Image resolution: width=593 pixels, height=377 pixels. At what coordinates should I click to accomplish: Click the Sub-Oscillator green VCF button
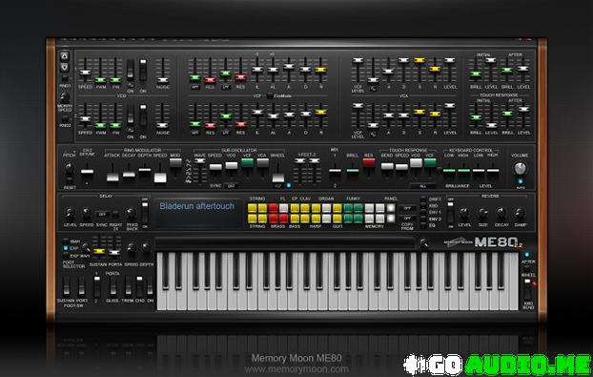(x=247, y=163)
